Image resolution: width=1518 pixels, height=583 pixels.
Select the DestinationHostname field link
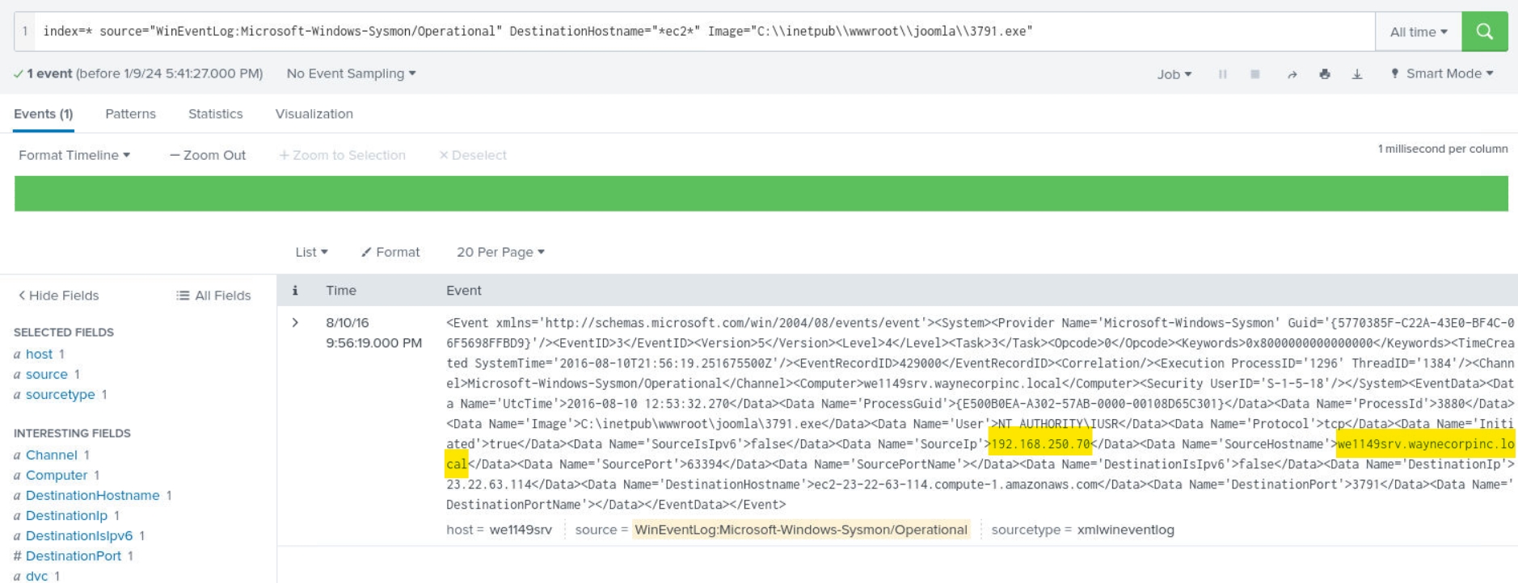(92, 495)
